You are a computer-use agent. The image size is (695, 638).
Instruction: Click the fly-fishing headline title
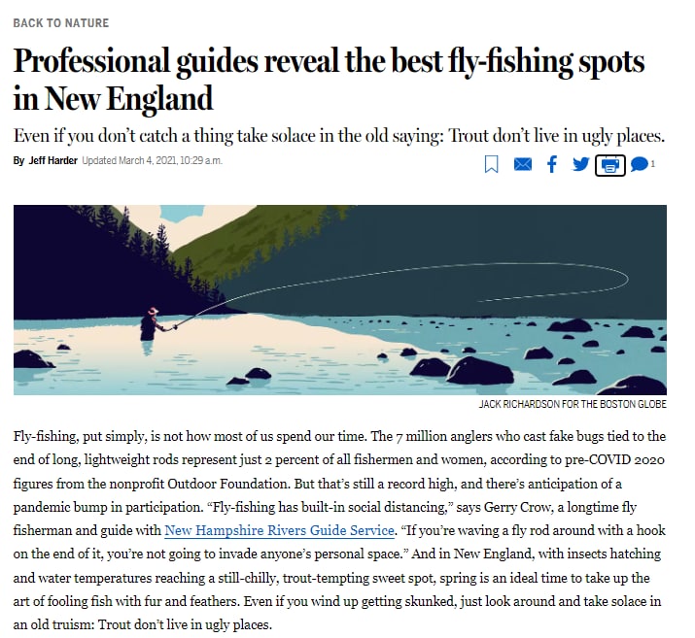[x=329, y=80]
